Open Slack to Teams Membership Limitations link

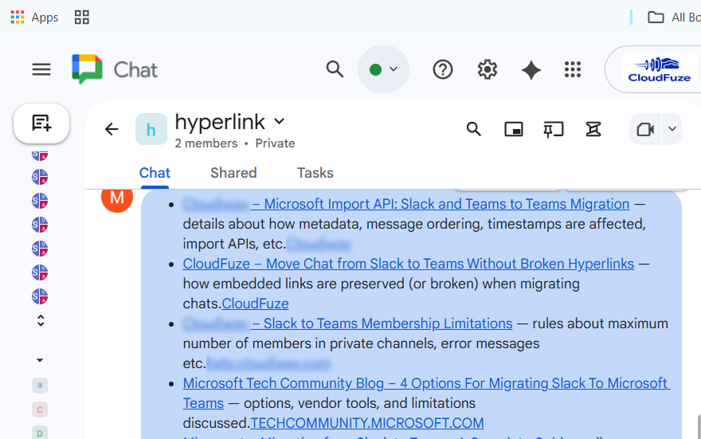pyautogui.click(x=382, y=323)
